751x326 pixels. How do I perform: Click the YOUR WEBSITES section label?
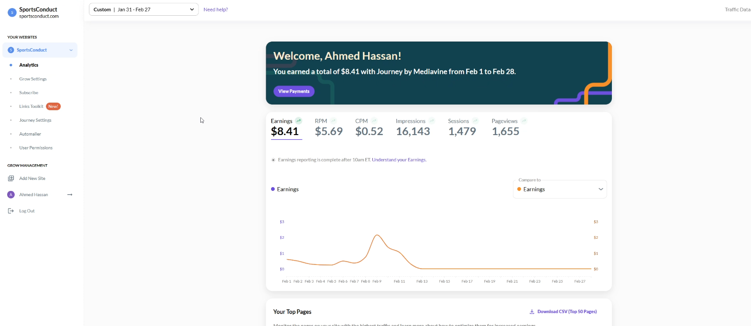22,37
